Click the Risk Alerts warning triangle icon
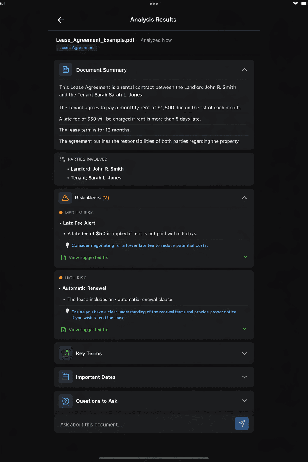308x462 pixels. tap(65, 198)
